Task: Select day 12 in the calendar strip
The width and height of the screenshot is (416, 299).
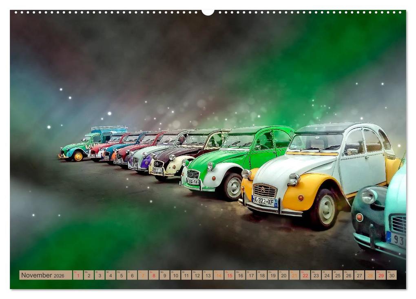Action: (x=197, y=275)
